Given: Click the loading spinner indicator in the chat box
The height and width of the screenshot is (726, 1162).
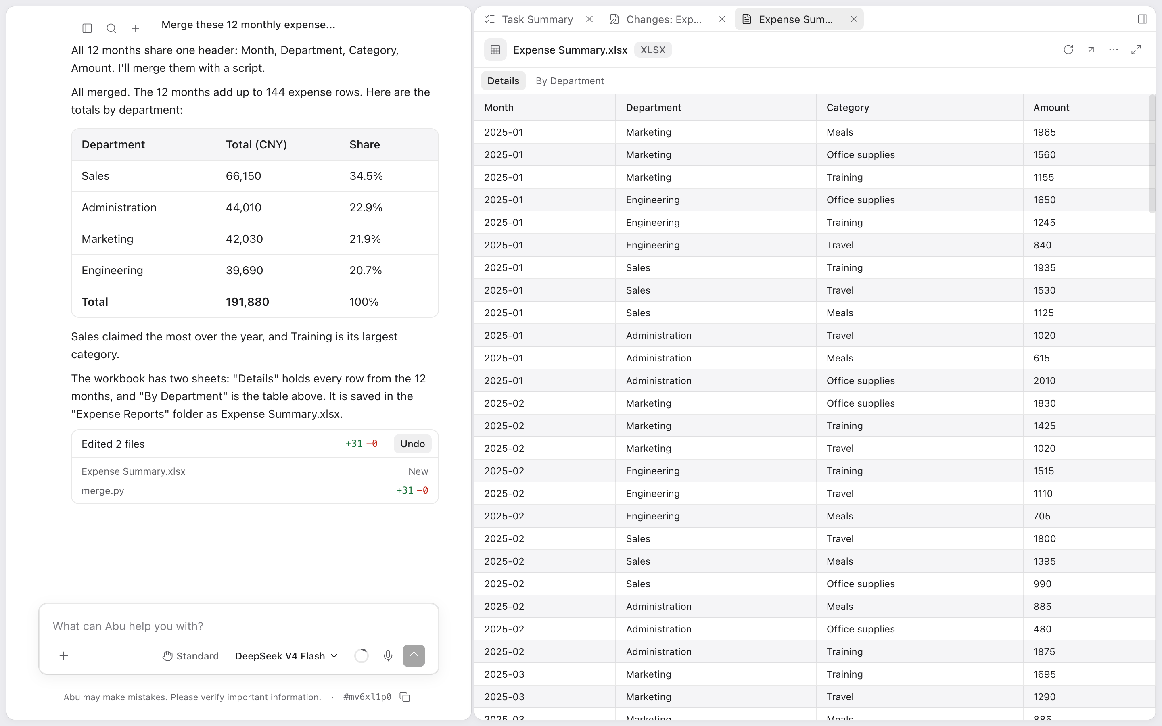Looking at the screenshot, I should tap(361, 656).
